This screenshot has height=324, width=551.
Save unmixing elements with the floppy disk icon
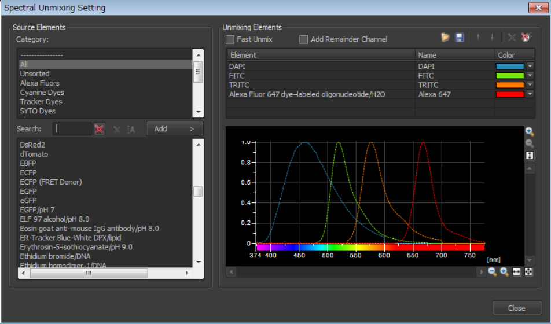460,37
